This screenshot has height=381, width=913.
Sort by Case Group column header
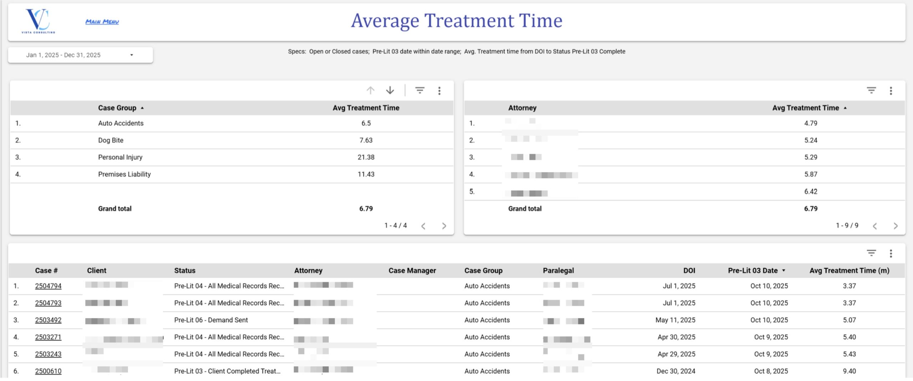117,108
